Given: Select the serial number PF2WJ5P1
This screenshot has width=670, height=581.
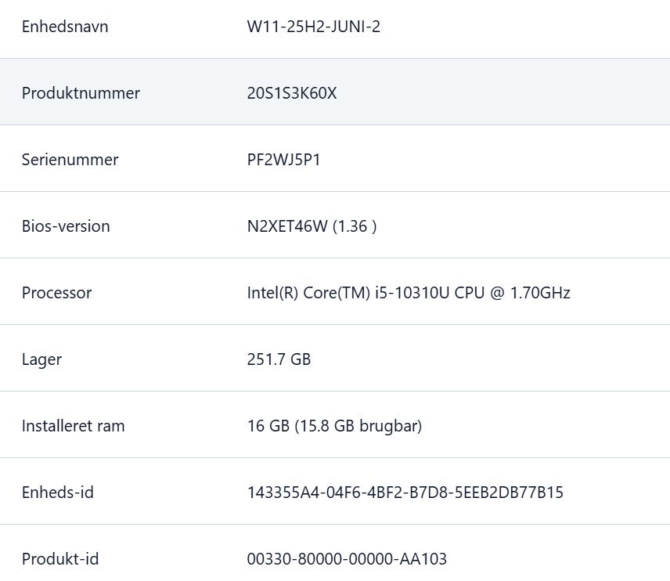Looking at the screenshot, I should click(283, 160).
